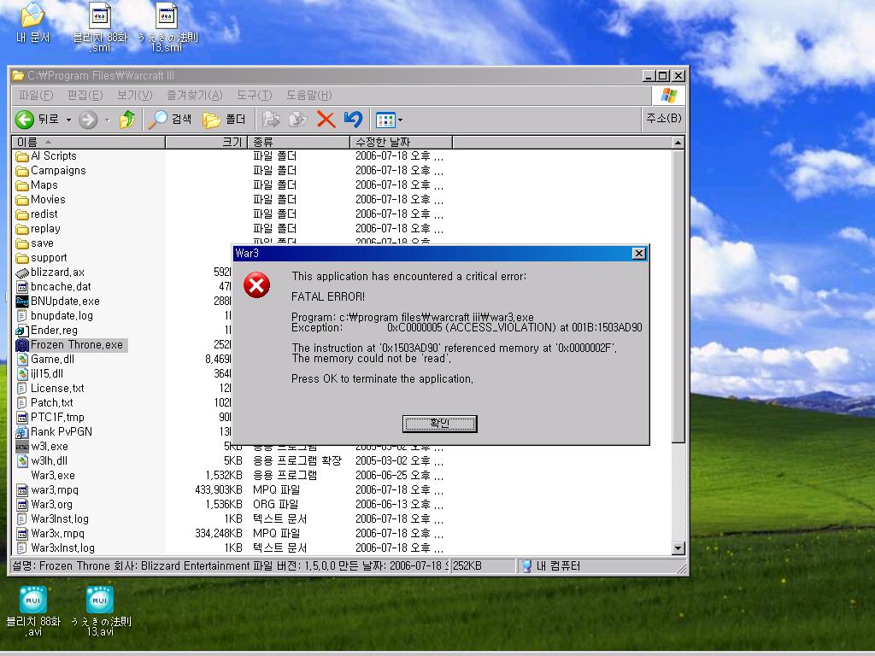Select the bnupdate.log file
Screen dimensions: 875x656
click(x=55, y=316)
